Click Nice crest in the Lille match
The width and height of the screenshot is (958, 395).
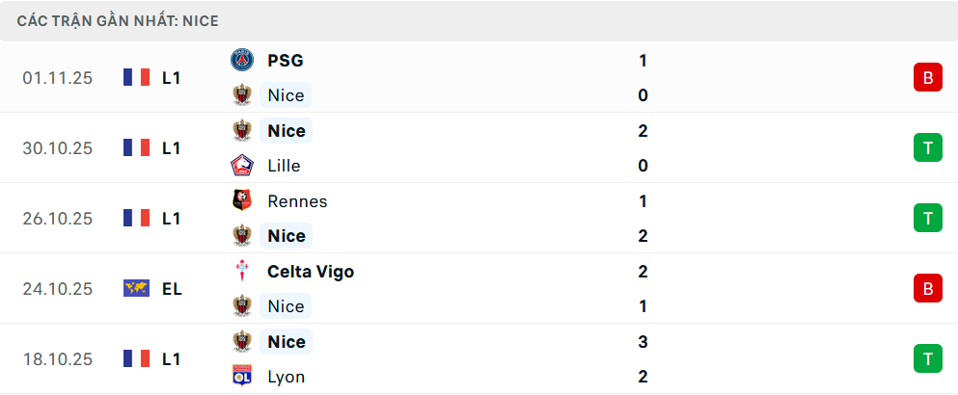point(241,130)
